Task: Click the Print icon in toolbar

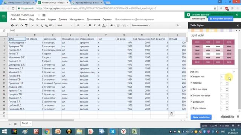Action: [x=12, y=25]
